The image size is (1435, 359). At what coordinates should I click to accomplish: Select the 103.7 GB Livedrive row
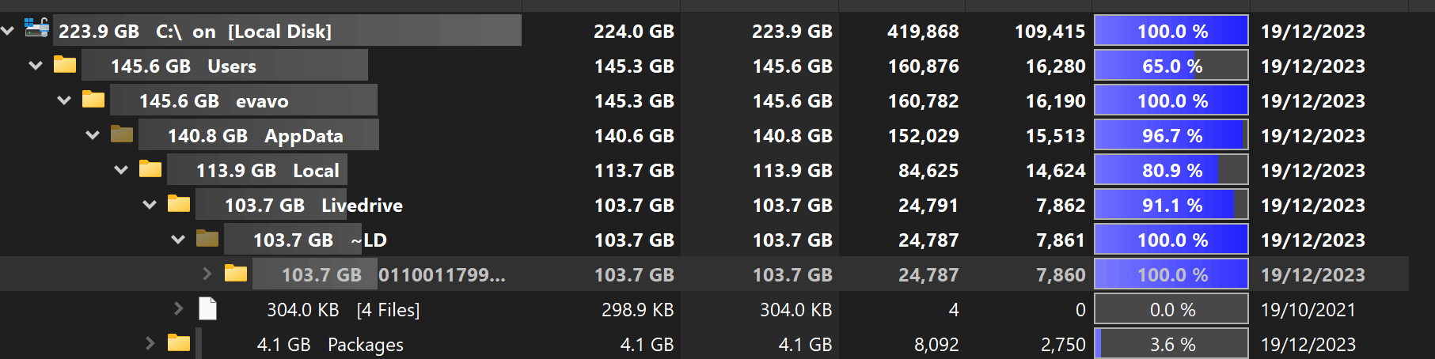(x=313, y=206)
